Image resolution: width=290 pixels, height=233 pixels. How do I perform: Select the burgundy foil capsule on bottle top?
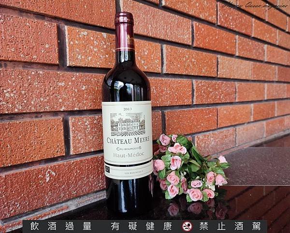[x=124, y=31]
